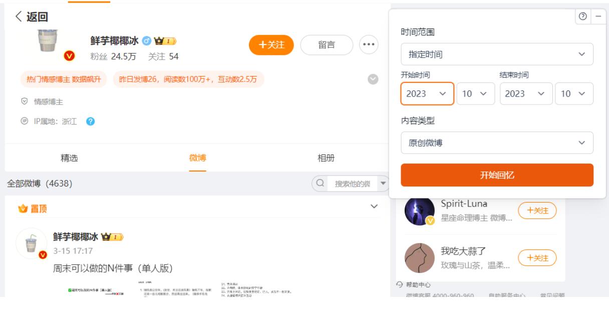The width and height of the screenshot is (609, 309).
Task: Click the 搜索他的微博 search field
Action: pos(350,183)
